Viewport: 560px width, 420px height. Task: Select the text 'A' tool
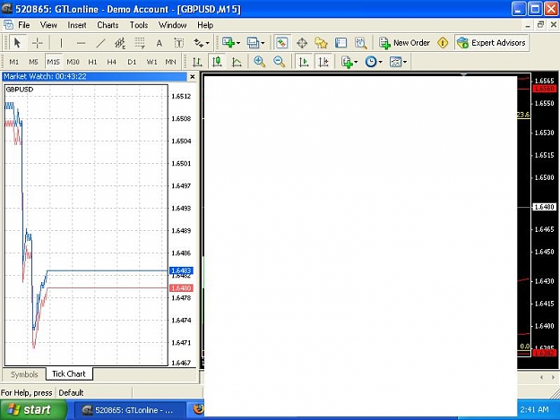pos(159,43)
